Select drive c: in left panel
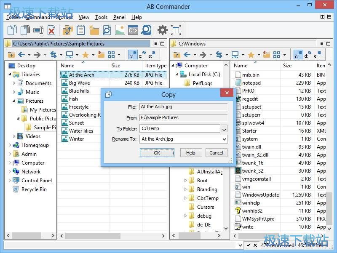Image resolution: width=337 pixels, height=253 pixels. [131, 55]
